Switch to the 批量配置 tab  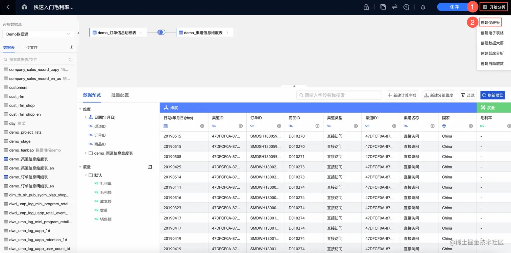[x=120, y=95]
